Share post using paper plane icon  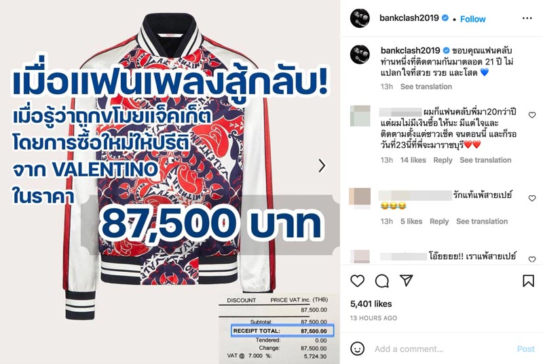coord(406,281)
